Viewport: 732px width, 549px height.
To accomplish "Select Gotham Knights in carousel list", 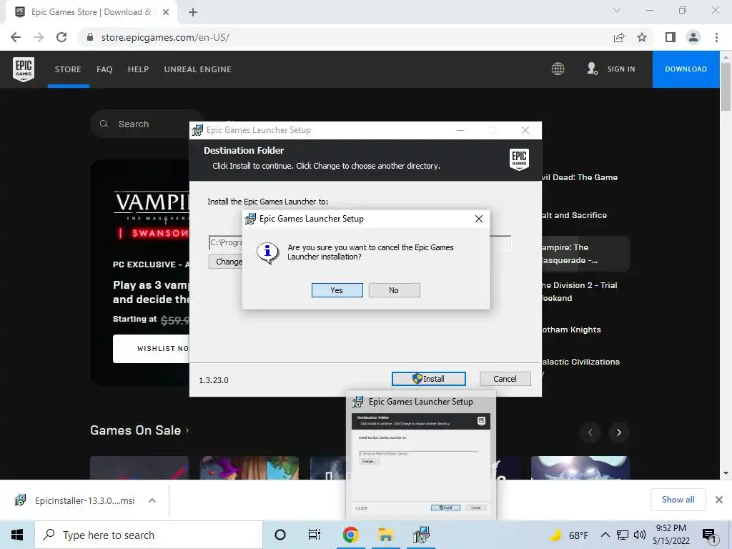I will click(x=571, y=330).
